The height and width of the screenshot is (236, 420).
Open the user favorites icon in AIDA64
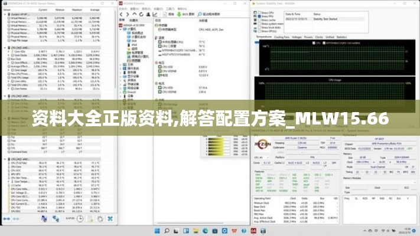click(148, 14)
